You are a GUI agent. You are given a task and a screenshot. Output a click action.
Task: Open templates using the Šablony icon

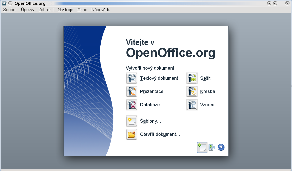pyautogui.click(x=132, y=121)
